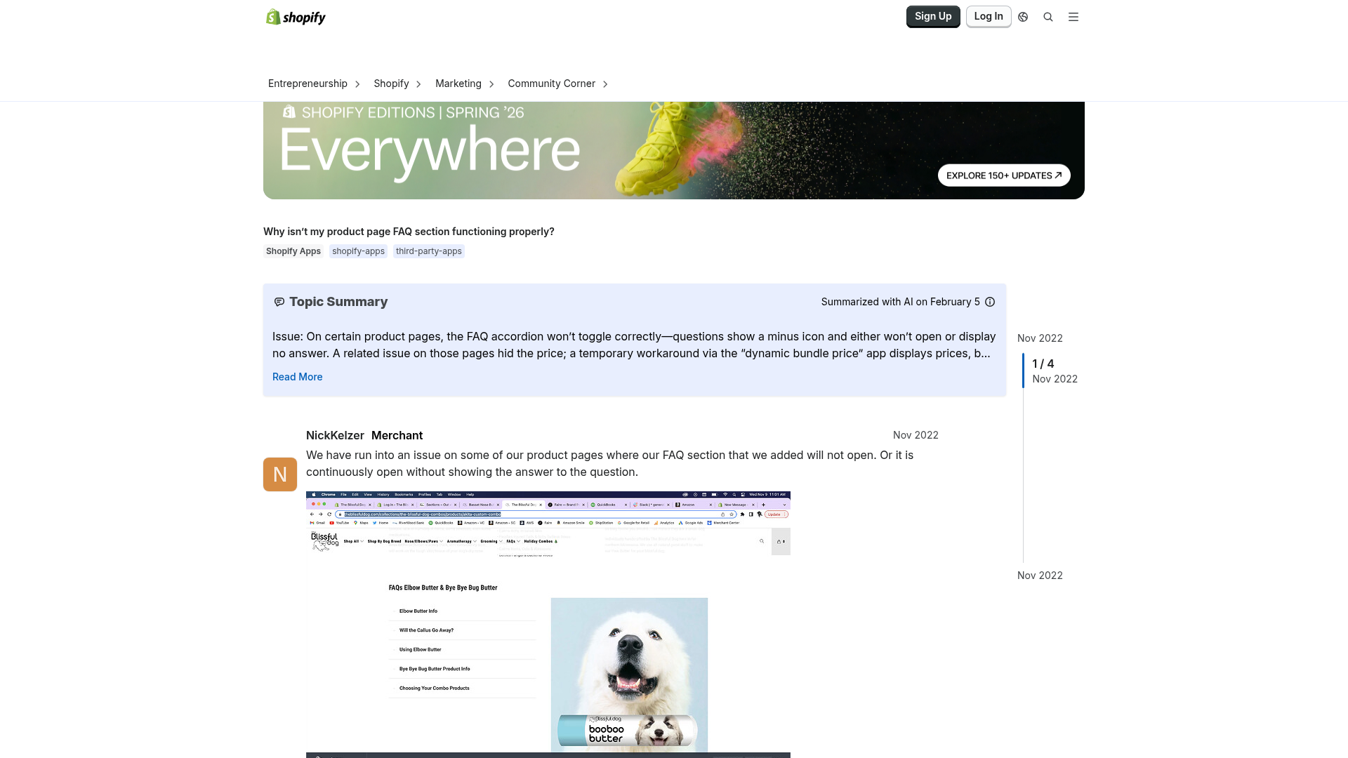Viewport: 1348px width, 758px height.
Task: Click the Merchant badge text
Action: tap(397, 436)
